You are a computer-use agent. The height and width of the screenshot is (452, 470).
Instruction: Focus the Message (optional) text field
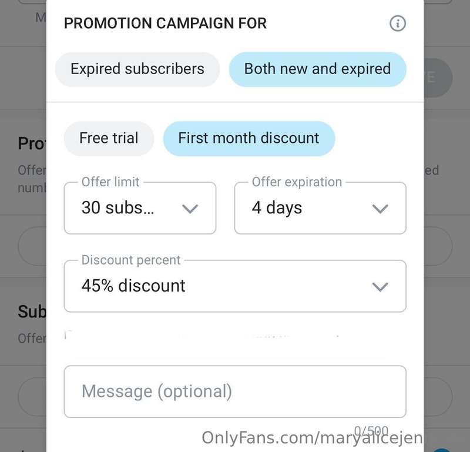coord(235,391)
